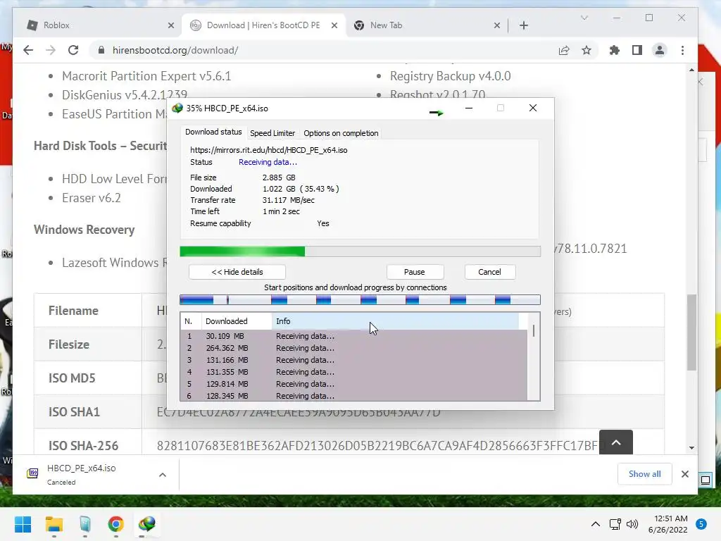
Task: Close the Chrome downloads bar
Action: [x=684, y=474]
